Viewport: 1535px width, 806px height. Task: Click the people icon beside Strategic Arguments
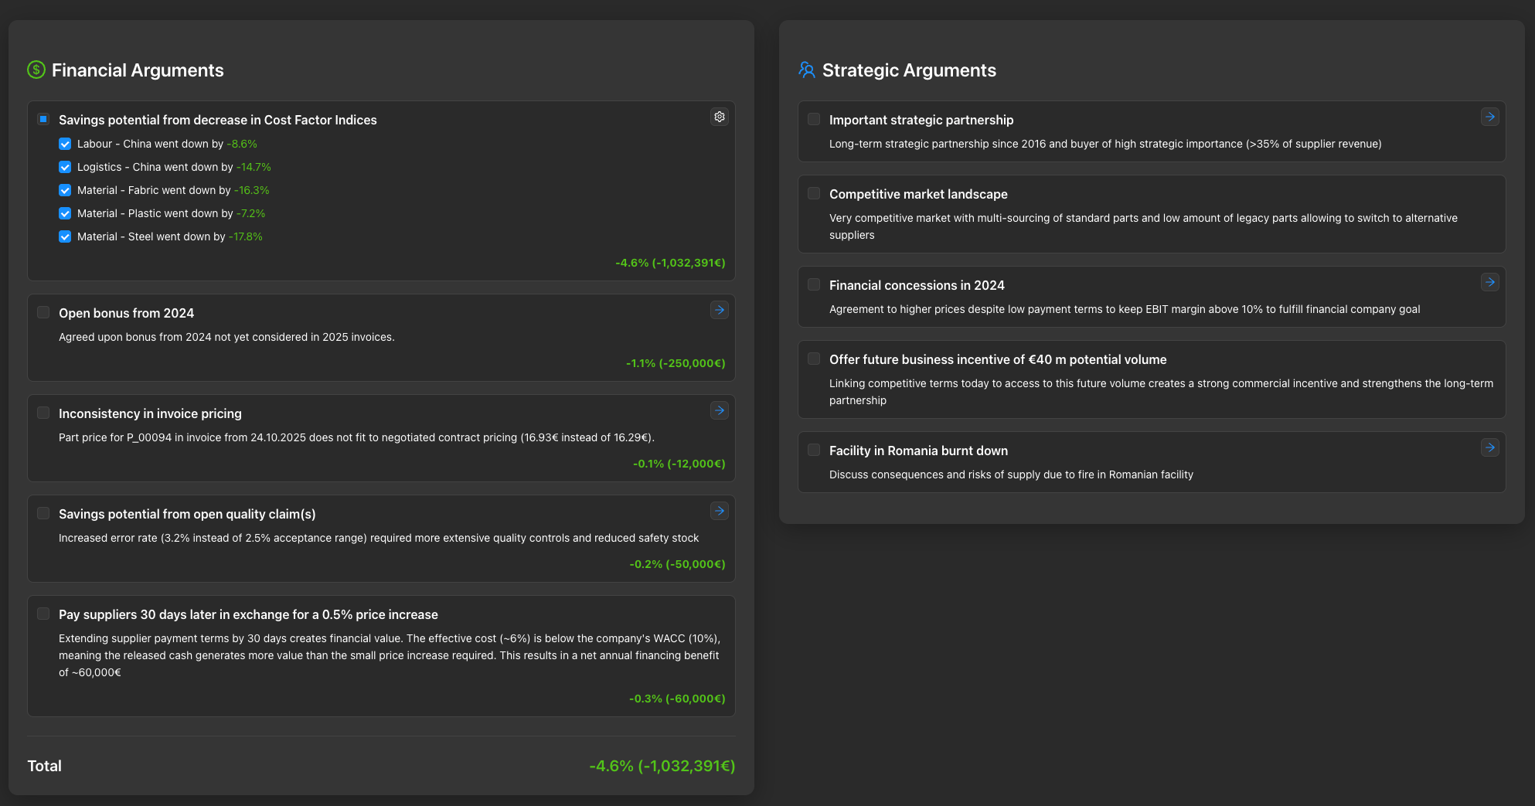click(x=806, y=70)
